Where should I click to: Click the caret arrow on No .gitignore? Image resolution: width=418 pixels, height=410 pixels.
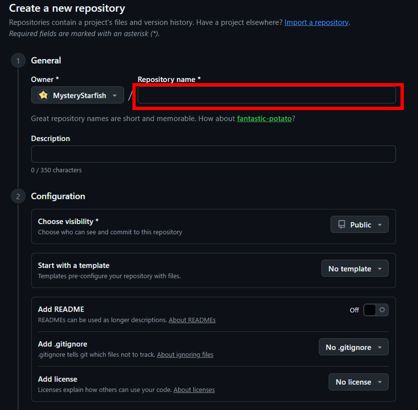pos(380,347)
